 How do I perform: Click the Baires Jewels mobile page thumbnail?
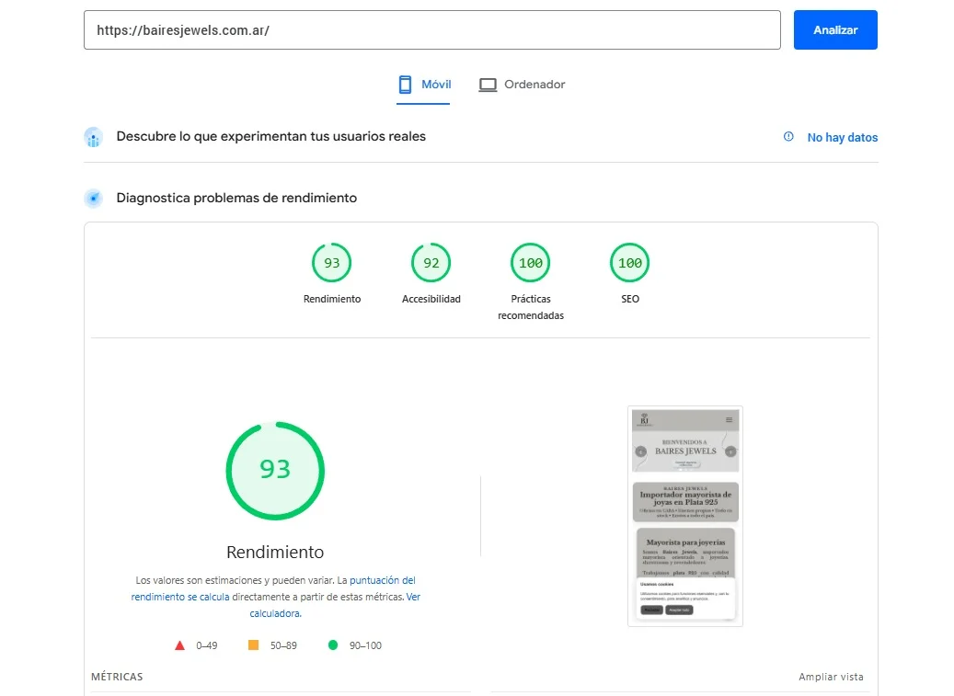click(684, 516)
